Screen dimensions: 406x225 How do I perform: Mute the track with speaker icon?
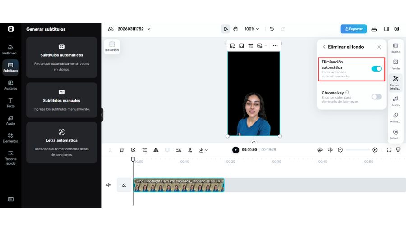point(108,184)
